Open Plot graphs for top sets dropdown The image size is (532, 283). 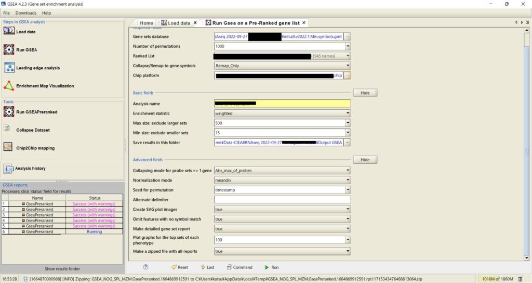pyautogui.click(x=348, y=240)
